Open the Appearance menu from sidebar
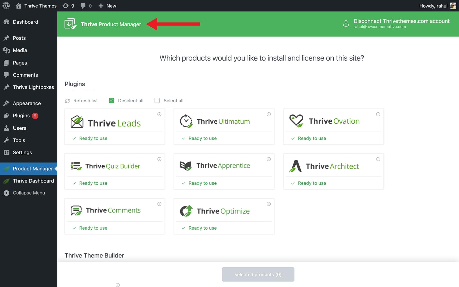Image resolution: width=459 pixels, height=287 pixels. [x=27, y=103]
